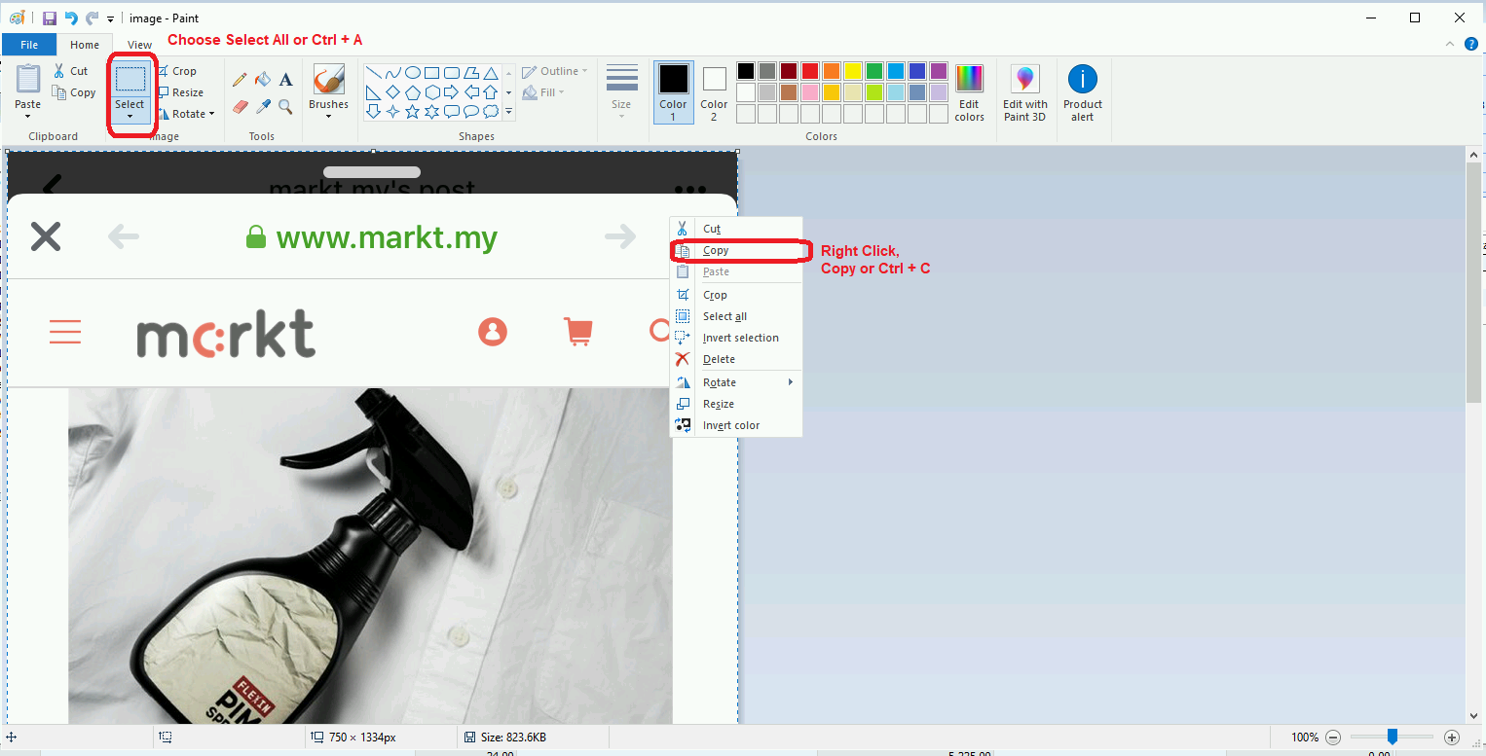The image size is (1486, 756).
Task: Select the Pencil tool
Action: [x=240, y=78]
